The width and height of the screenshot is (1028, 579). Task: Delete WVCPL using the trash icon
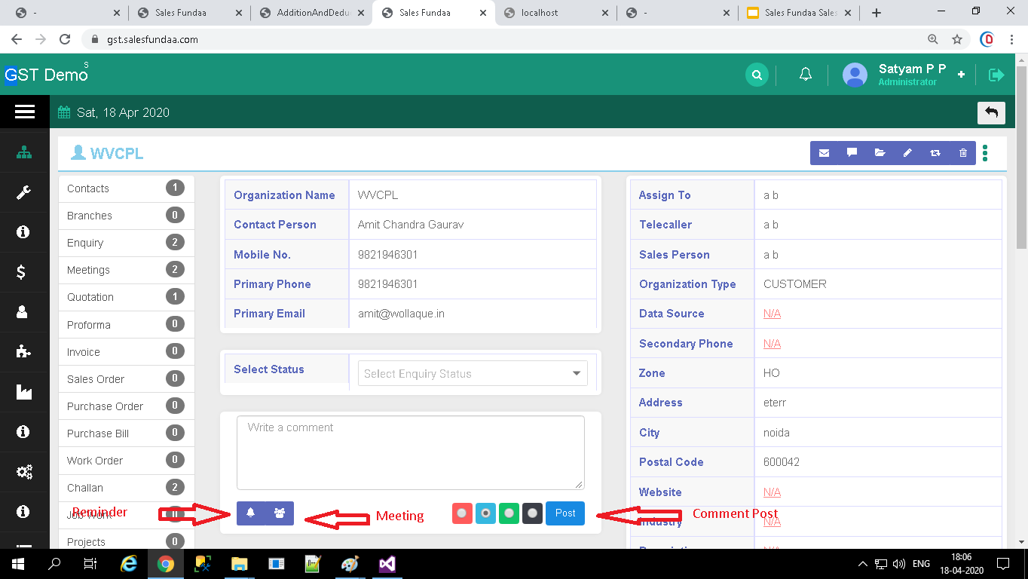click(x=962, y=153)
